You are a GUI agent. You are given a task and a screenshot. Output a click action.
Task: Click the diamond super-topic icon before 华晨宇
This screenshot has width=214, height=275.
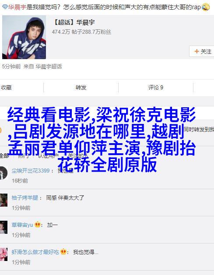(4, 7)
